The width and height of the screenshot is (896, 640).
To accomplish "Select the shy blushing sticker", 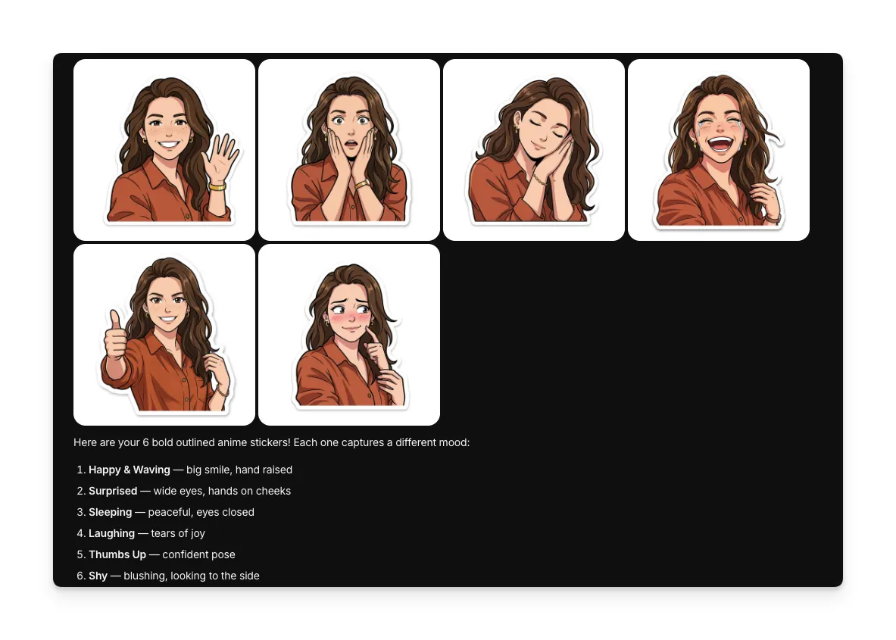I will coord(349,335).
